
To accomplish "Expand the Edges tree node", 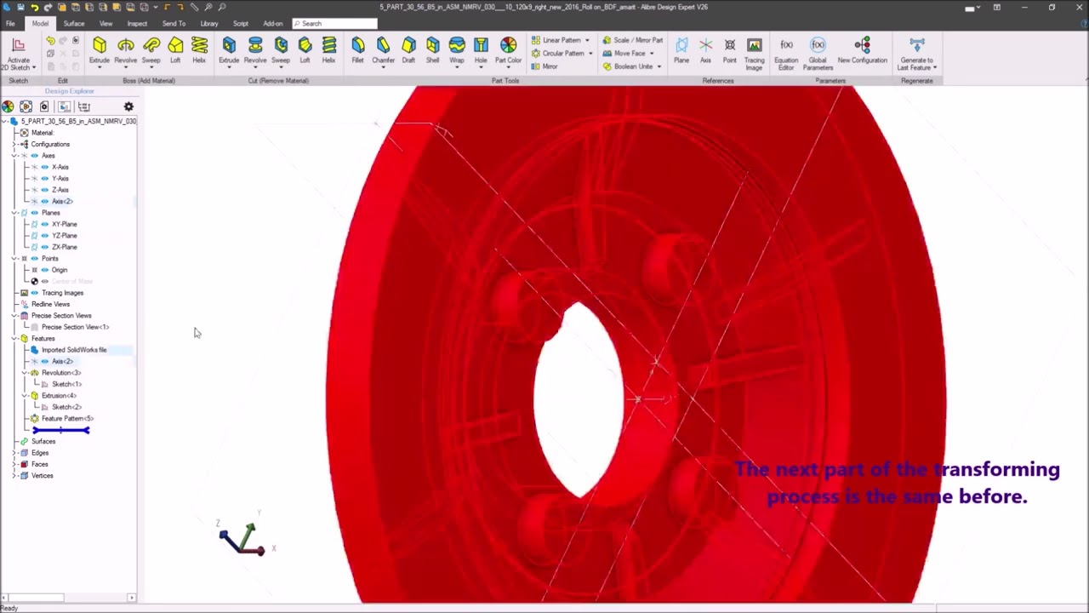I will coord(14,453).
